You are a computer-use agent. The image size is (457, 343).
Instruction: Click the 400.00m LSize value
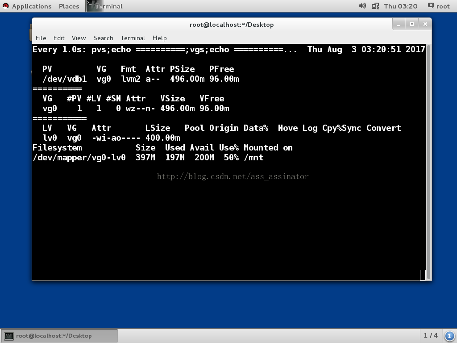click(162, 138)
